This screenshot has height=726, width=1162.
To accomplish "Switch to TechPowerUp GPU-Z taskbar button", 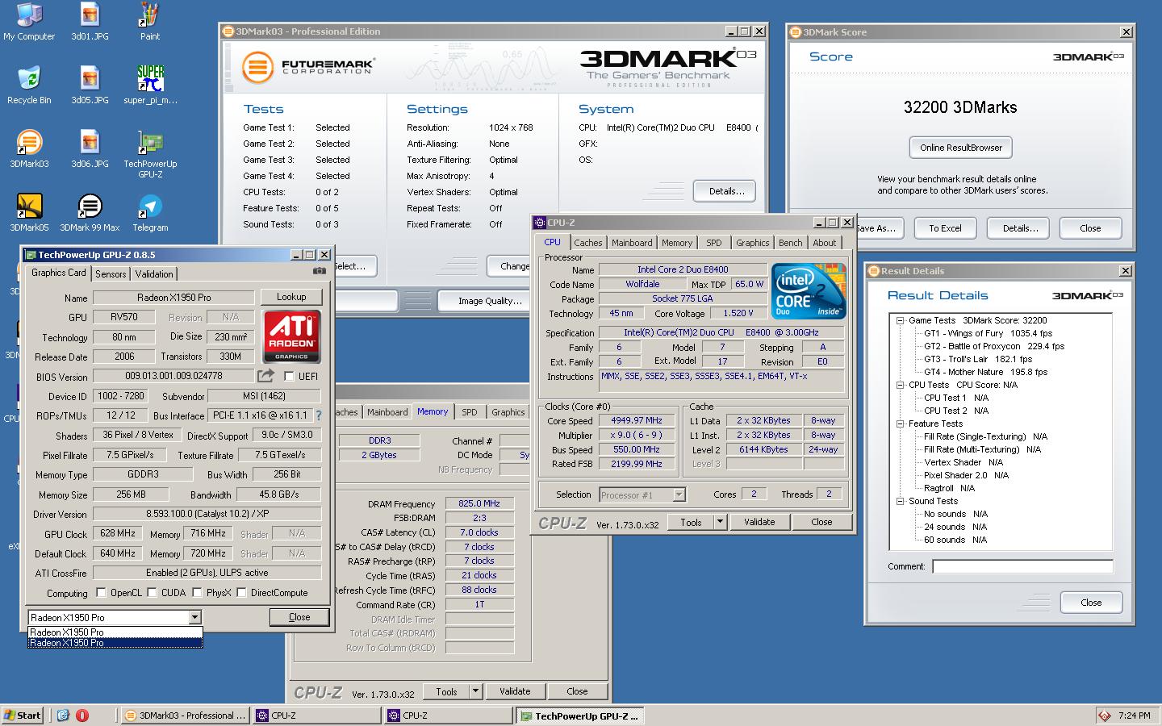I will 579,715.
